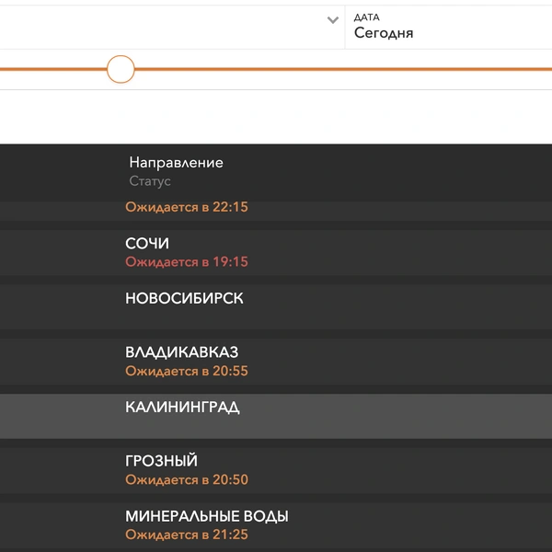Click the round time slider handle

[121, 69]
